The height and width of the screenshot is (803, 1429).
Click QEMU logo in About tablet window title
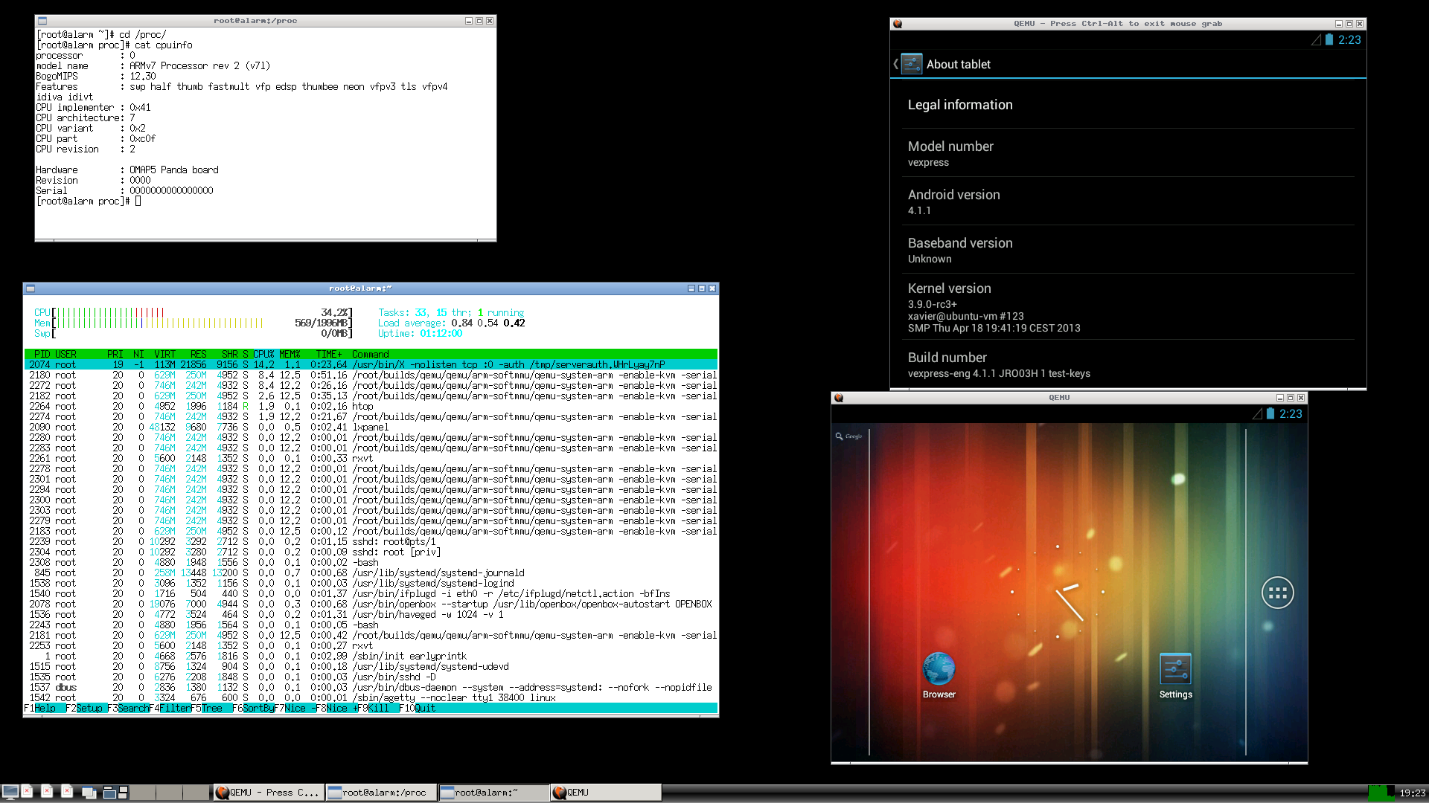(898, 24)
